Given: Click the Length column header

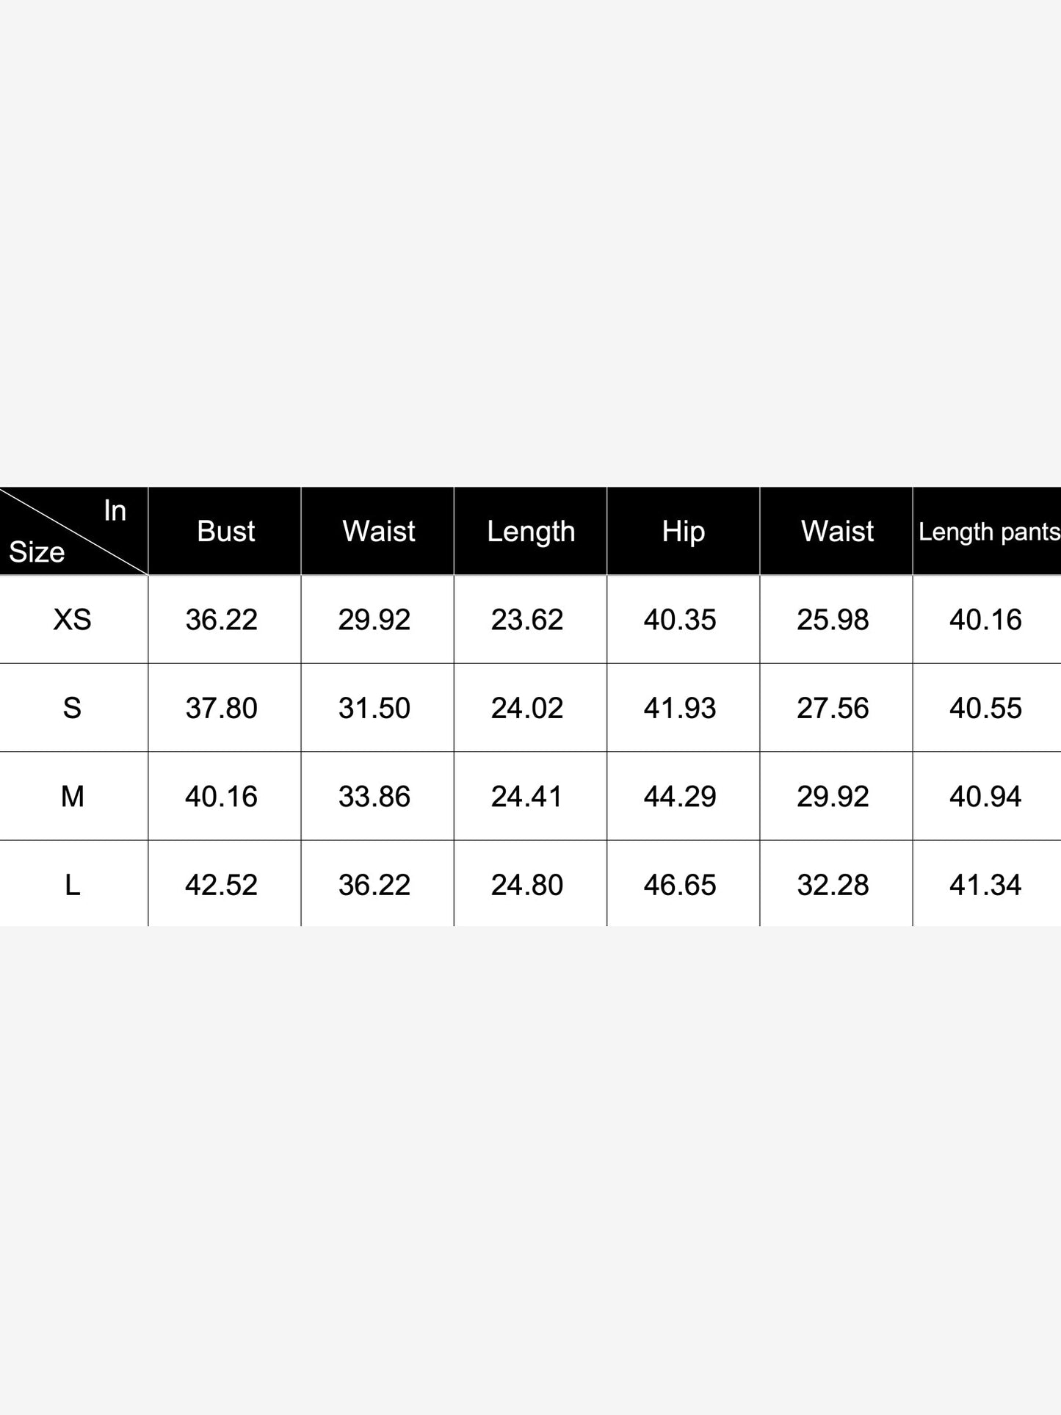Looking at the screenshot, I should coord(531,531).
